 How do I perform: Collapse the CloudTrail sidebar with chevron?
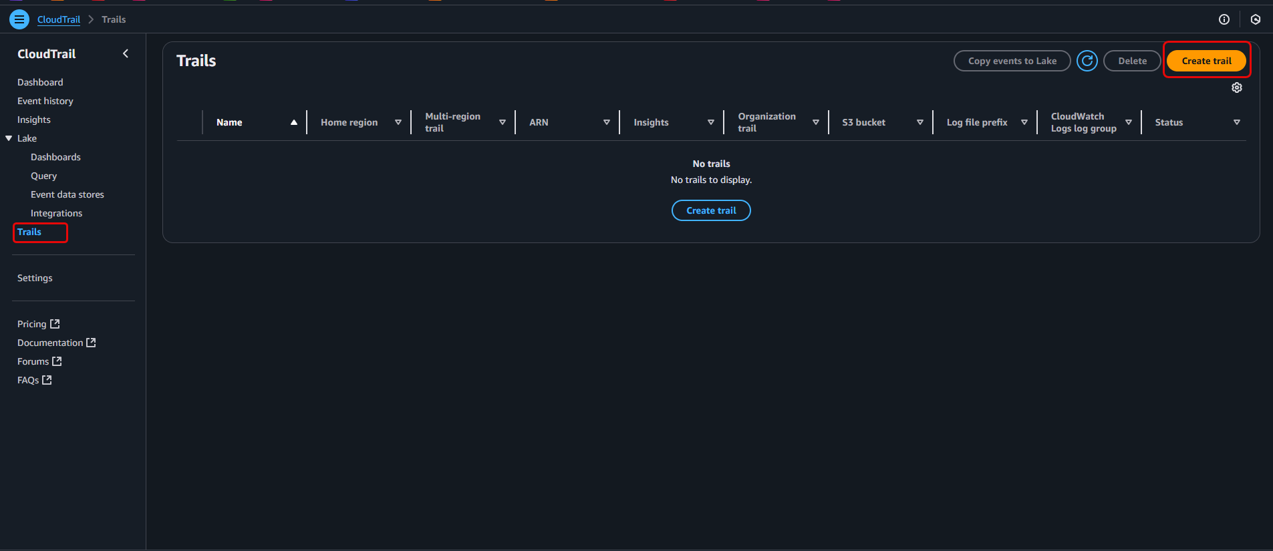click(x=126, y=53)
